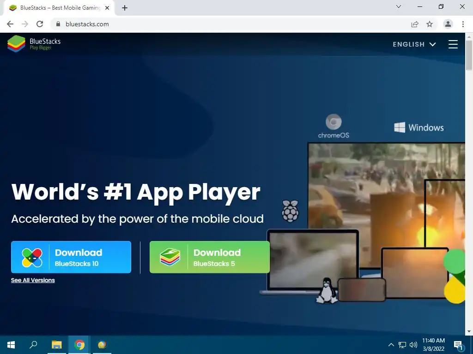Switch to Chrome in the taskbar
473x354 pixels.
(79, 345)
